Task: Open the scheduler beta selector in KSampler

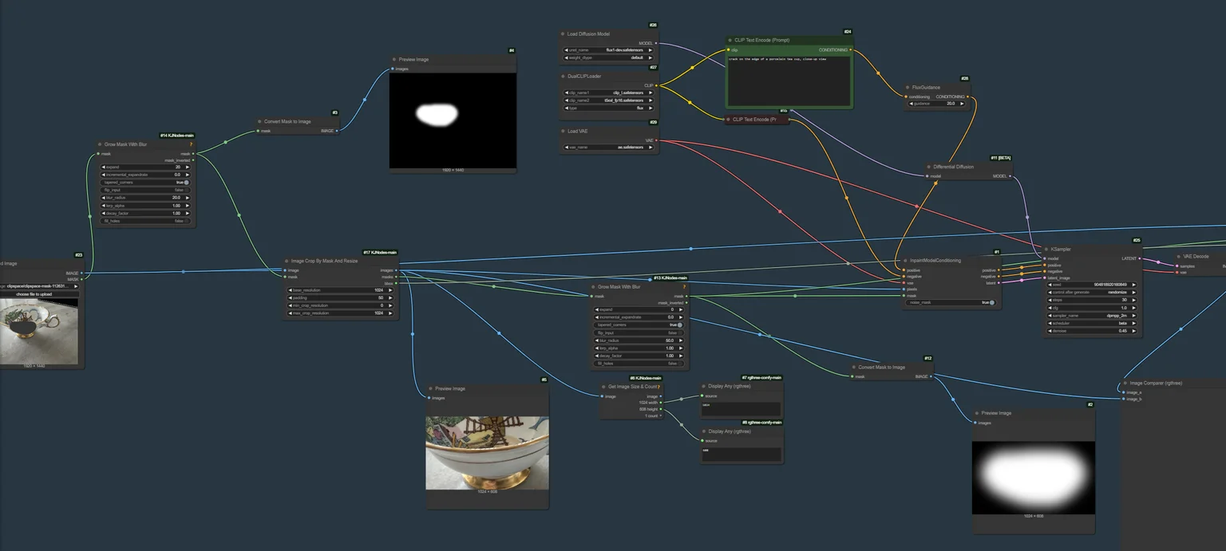Action: click(1093, 323)
